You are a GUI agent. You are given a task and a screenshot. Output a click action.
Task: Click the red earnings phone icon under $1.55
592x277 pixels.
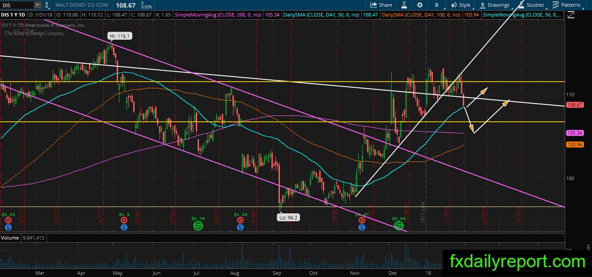pyautogui.click(x=8, y=220)
